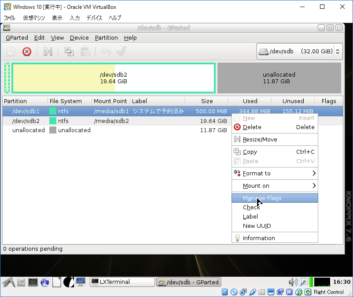The width and height of the screenshot is (353, 297).
Task: Sort by the Partition column header
Action: tap(25, 101)
